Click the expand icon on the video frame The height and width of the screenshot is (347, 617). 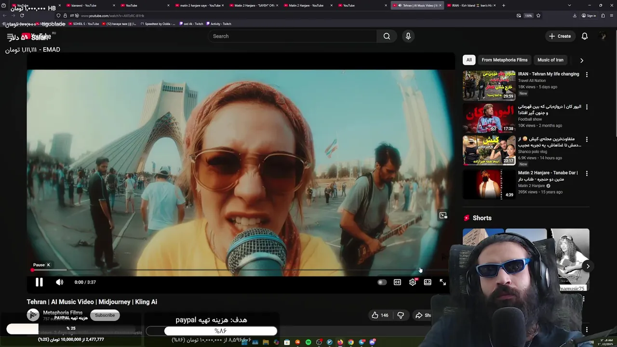[443, 215]
